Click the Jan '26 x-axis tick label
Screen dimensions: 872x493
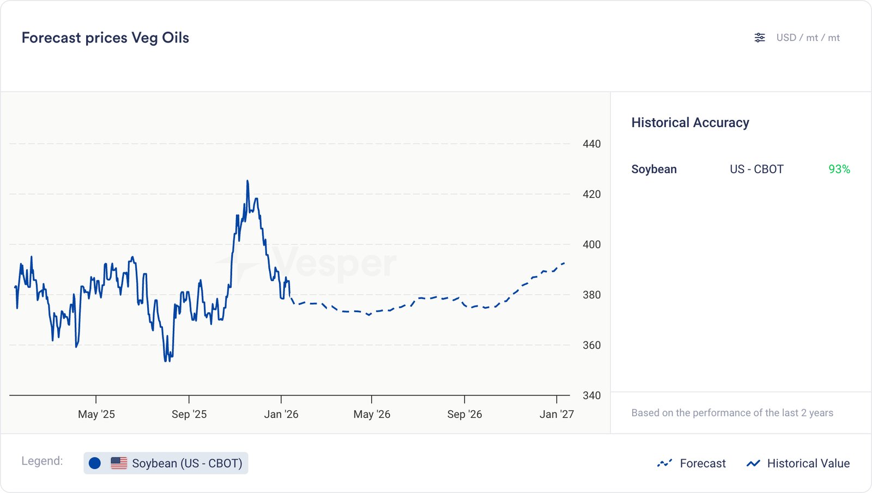click(281, 414)
